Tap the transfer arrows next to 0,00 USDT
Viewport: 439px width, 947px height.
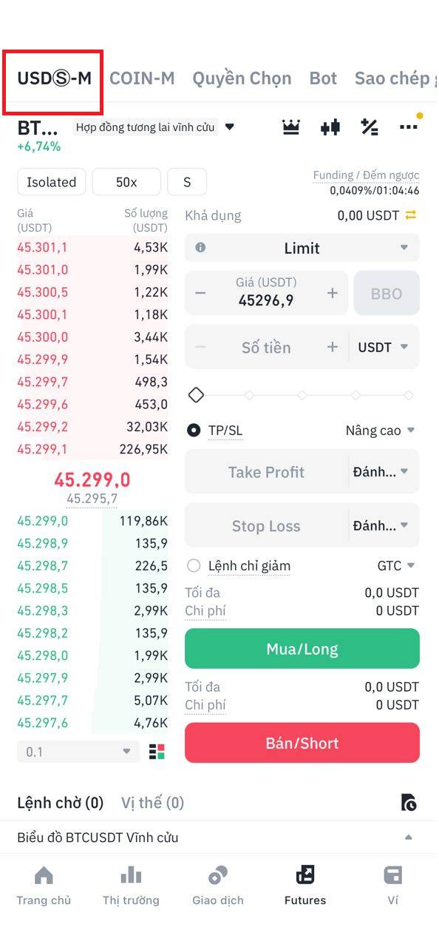pos(411,215)
